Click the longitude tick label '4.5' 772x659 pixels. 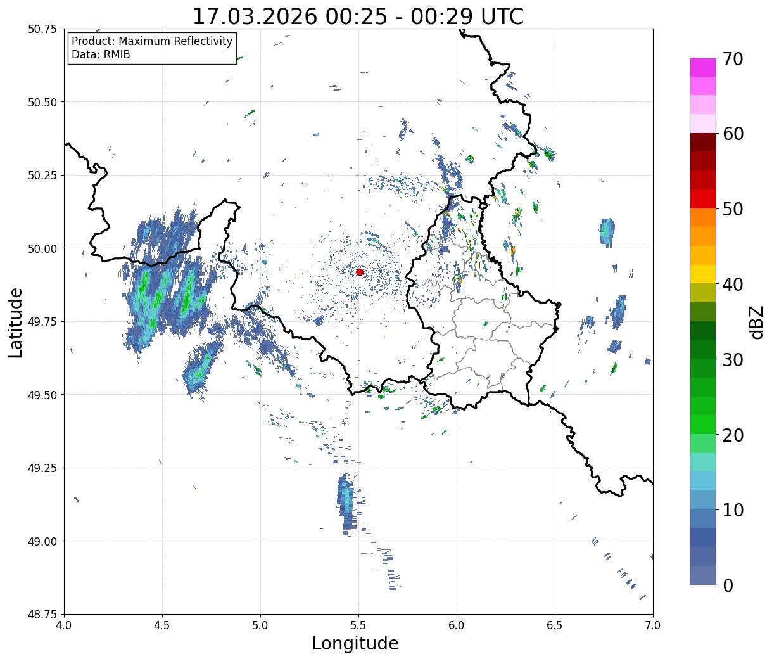[163, 625]
